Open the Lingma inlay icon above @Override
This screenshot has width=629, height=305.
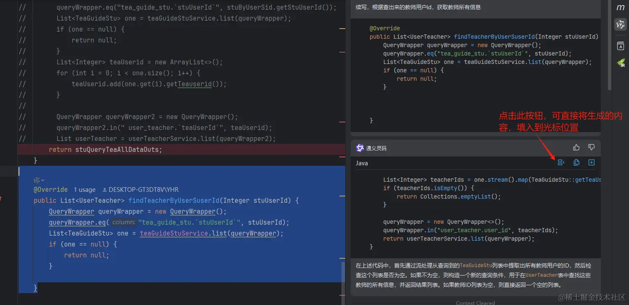click(39, 180)
